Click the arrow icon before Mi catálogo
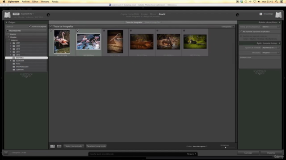This screenshot has width=286, height=160. tap(237, 15)
